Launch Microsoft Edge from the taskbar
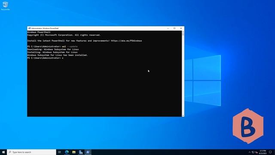Image resolution: width=275 pixels, height=155 pixels. (x=67, y=152)
